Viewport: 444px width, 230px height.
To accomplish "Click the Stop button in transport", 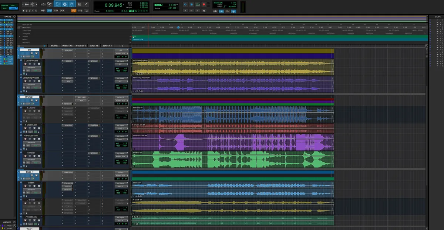I will coord(192,4).
